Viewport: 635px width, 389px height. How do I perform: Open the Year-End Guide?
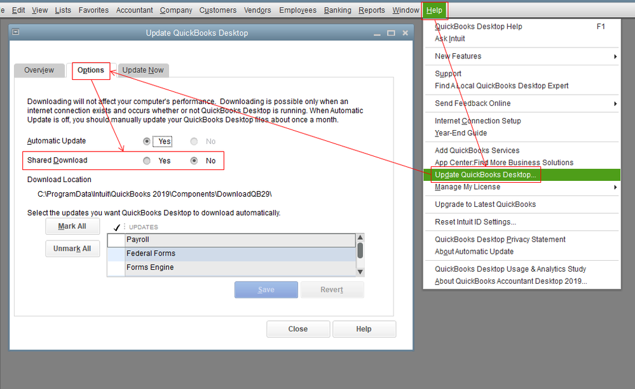pos(522,133)
